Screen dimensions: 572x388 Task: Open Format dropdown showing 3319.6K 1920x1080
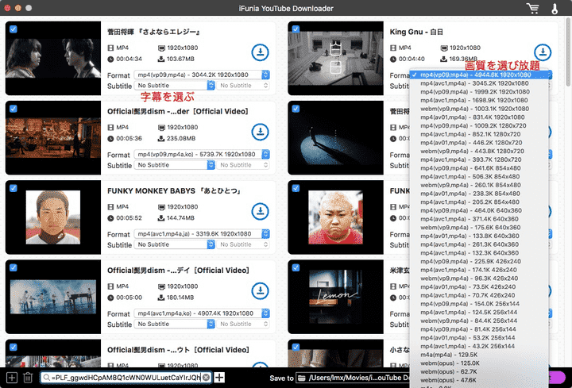pos(202,233)
